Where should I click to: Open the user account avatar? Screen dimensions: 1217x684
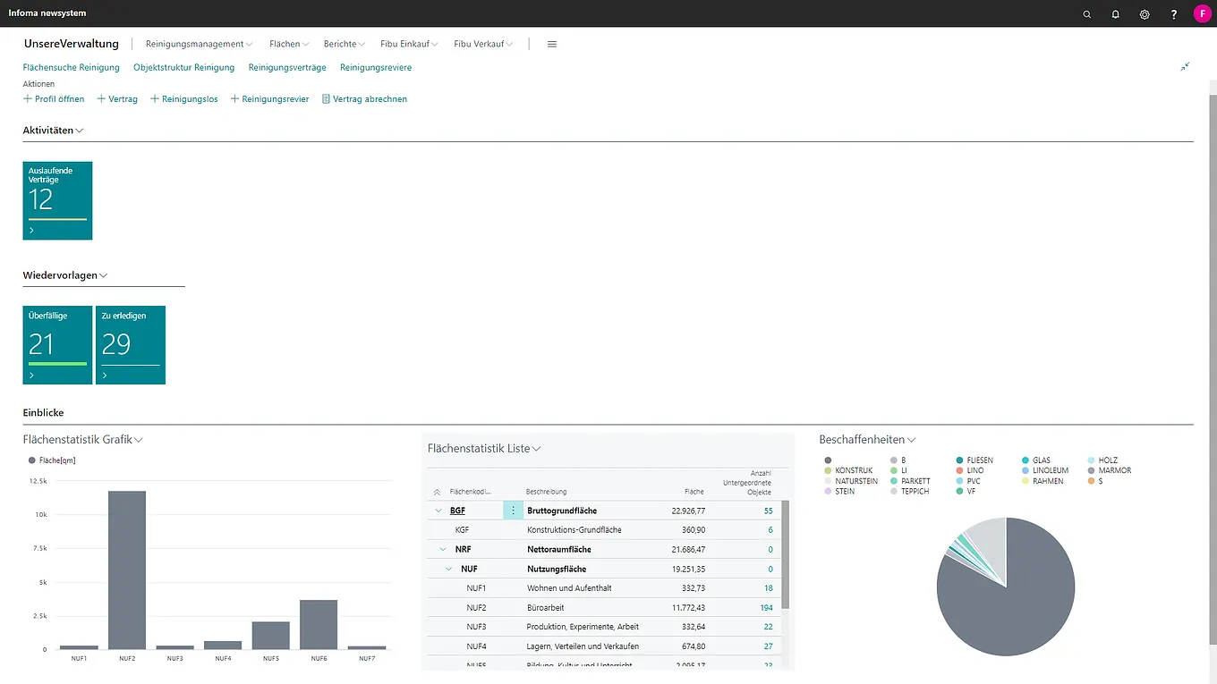coord(1202,14)
